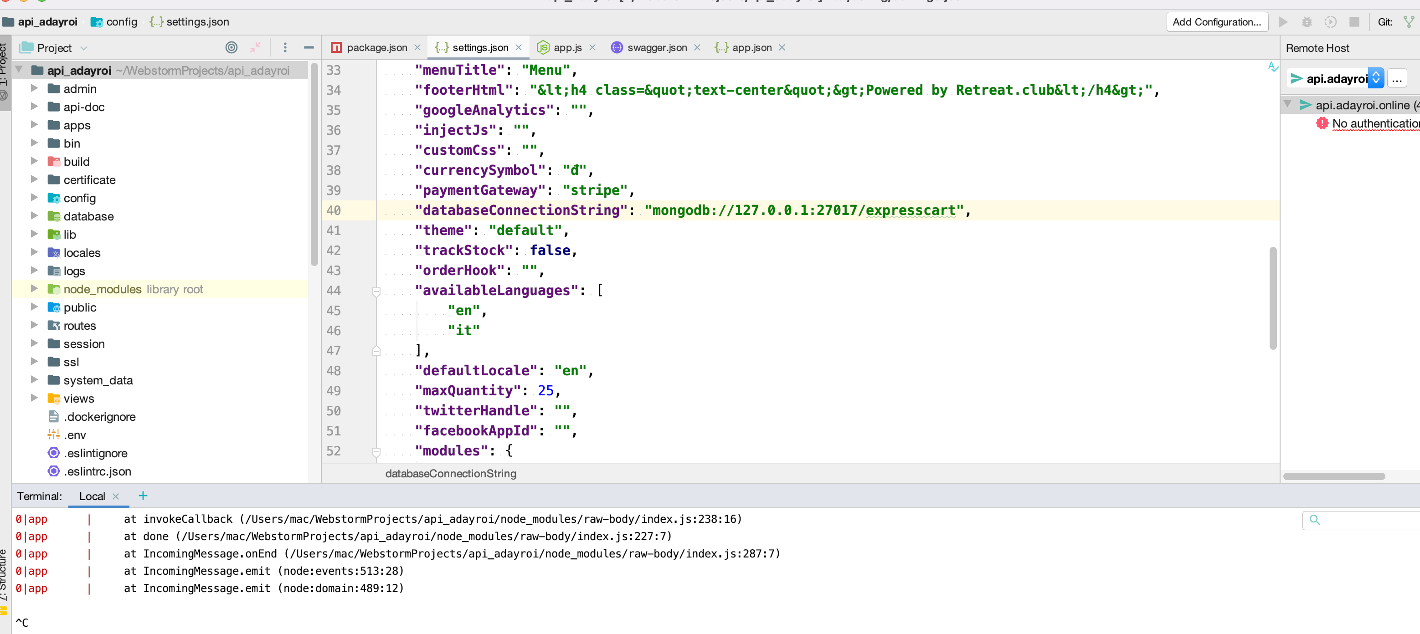The height and width of the screenshot is (634, 1420).
Task: Open the api.adayroi remote host dropdown
Action: pos(1376,78)
